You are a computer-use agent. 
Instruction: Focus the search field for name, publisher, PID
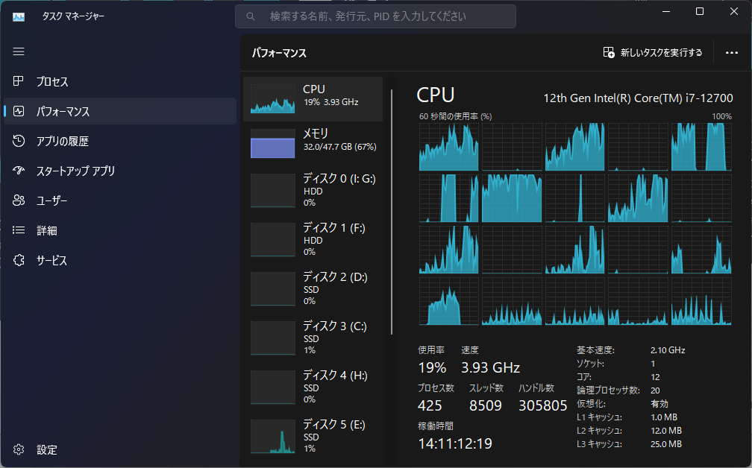click(x=375, y=16)
